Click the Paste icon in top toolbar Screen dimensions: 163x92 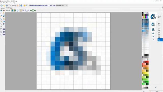[15, 5]
